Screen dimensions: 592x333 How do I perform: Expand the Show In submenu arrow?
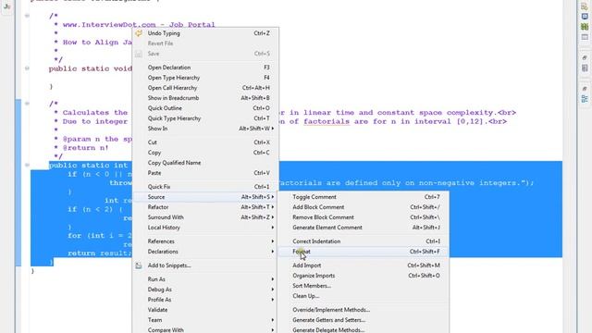pos(273,129)
